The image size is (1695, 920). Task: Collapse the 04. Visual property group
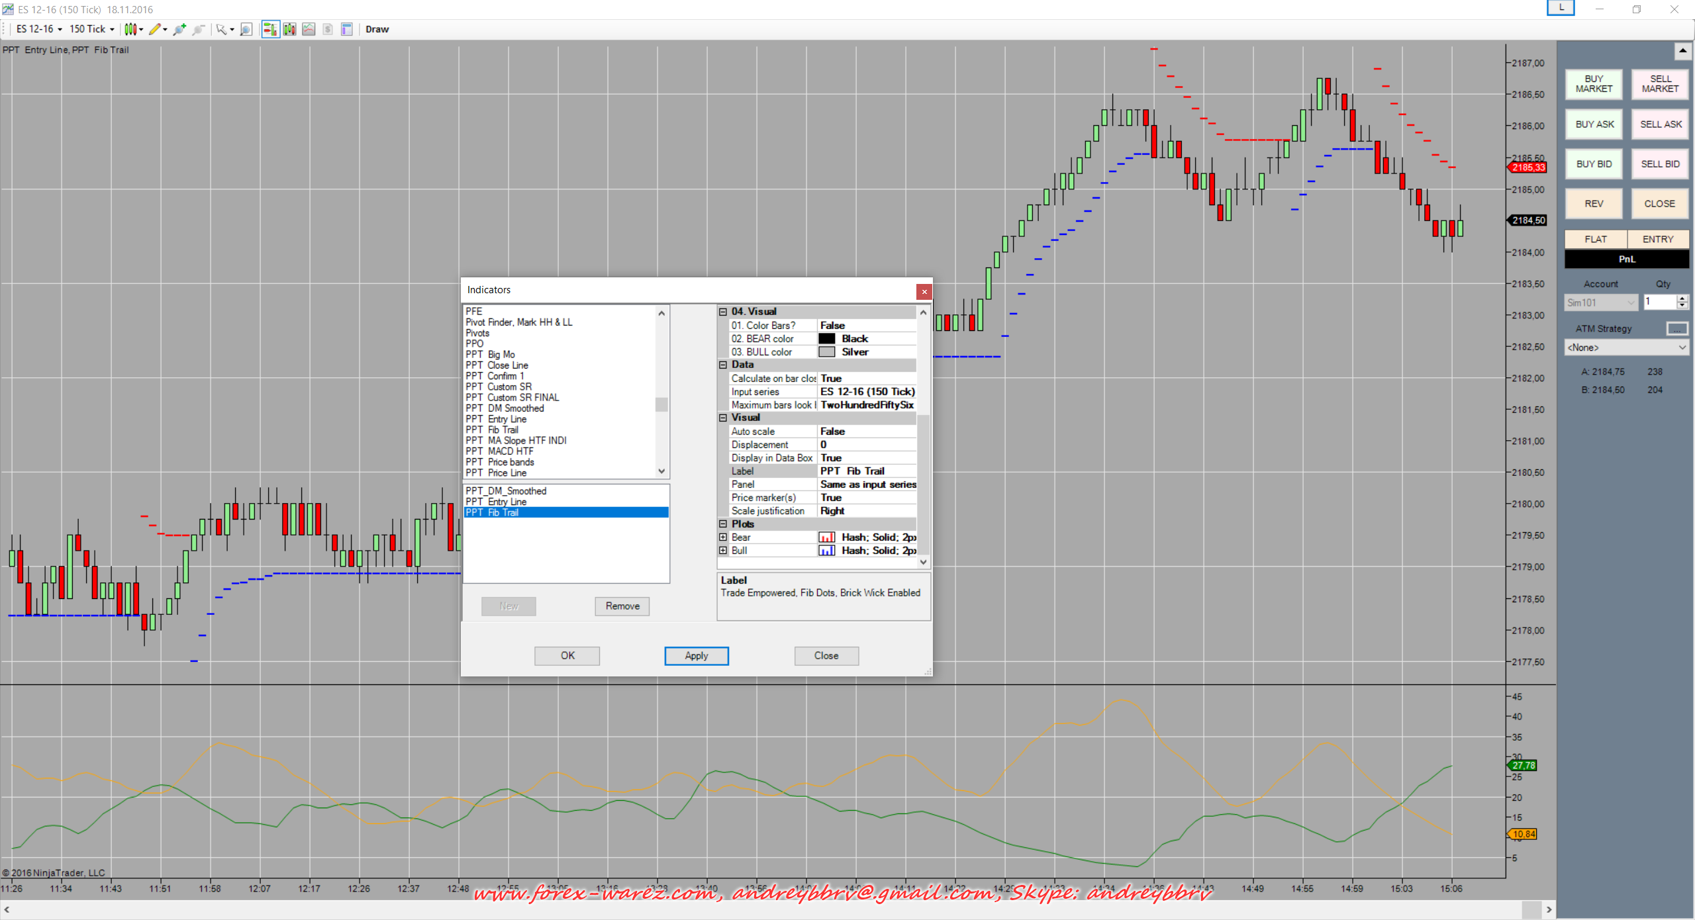[723, 312]
